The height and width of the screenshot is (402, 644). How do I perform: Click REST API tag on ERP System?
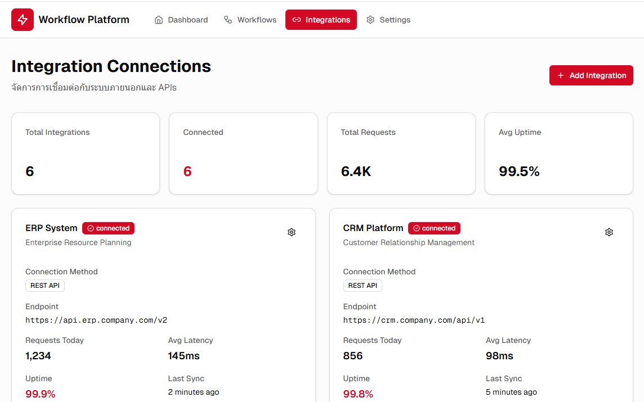tap(45, 286)
